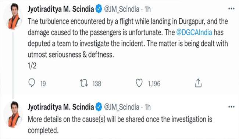Click Jyotiraditya M. Scindia name in second tweet
The image size is (239, 139).
61,107
